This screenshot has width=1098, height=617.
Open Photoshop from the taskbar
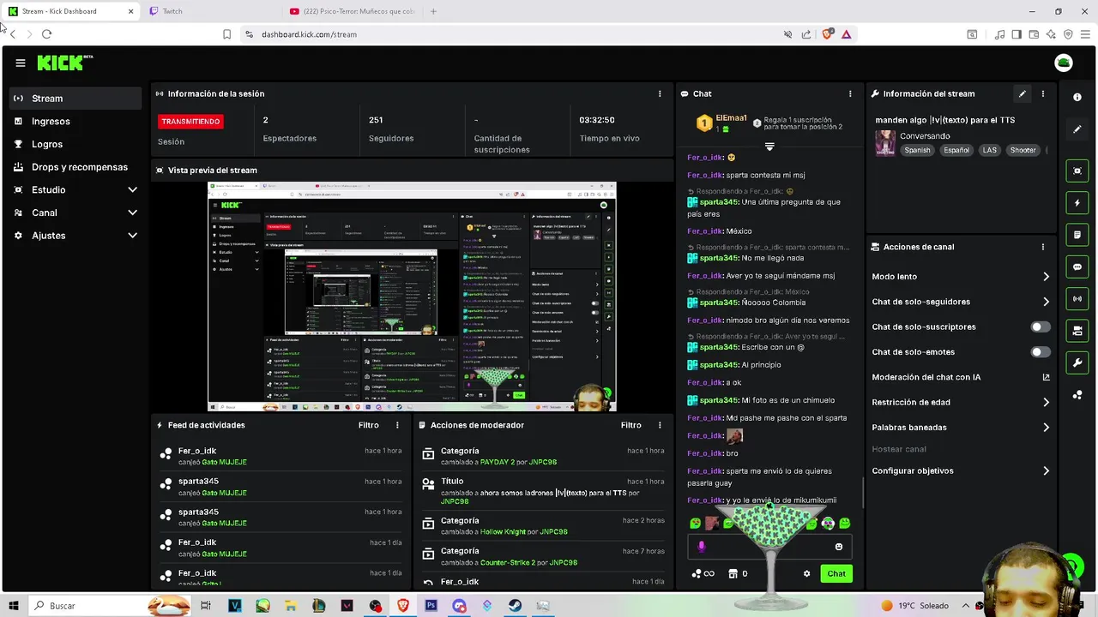point(431,606)
